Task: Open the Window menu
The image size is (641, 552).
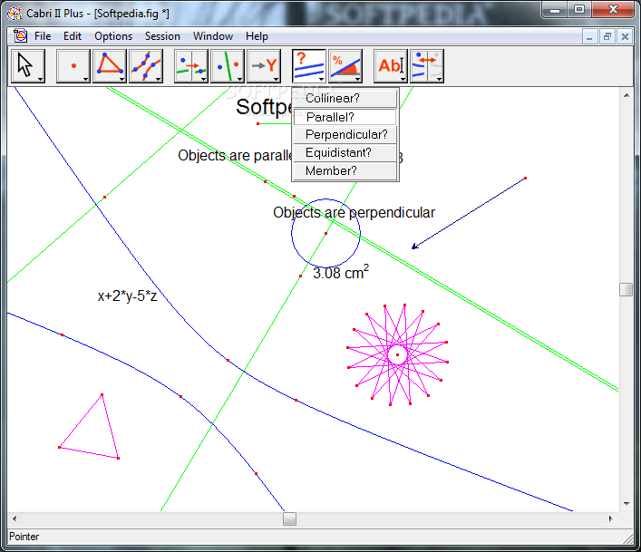Action: 213,36
